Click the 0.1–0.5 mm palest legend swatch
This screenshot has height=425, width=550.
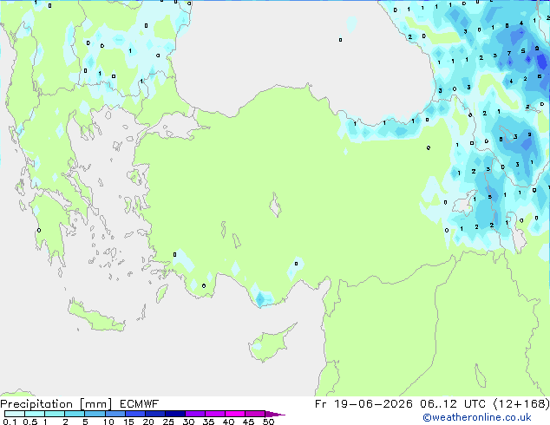pyautogui.click(x=15, y=414)
